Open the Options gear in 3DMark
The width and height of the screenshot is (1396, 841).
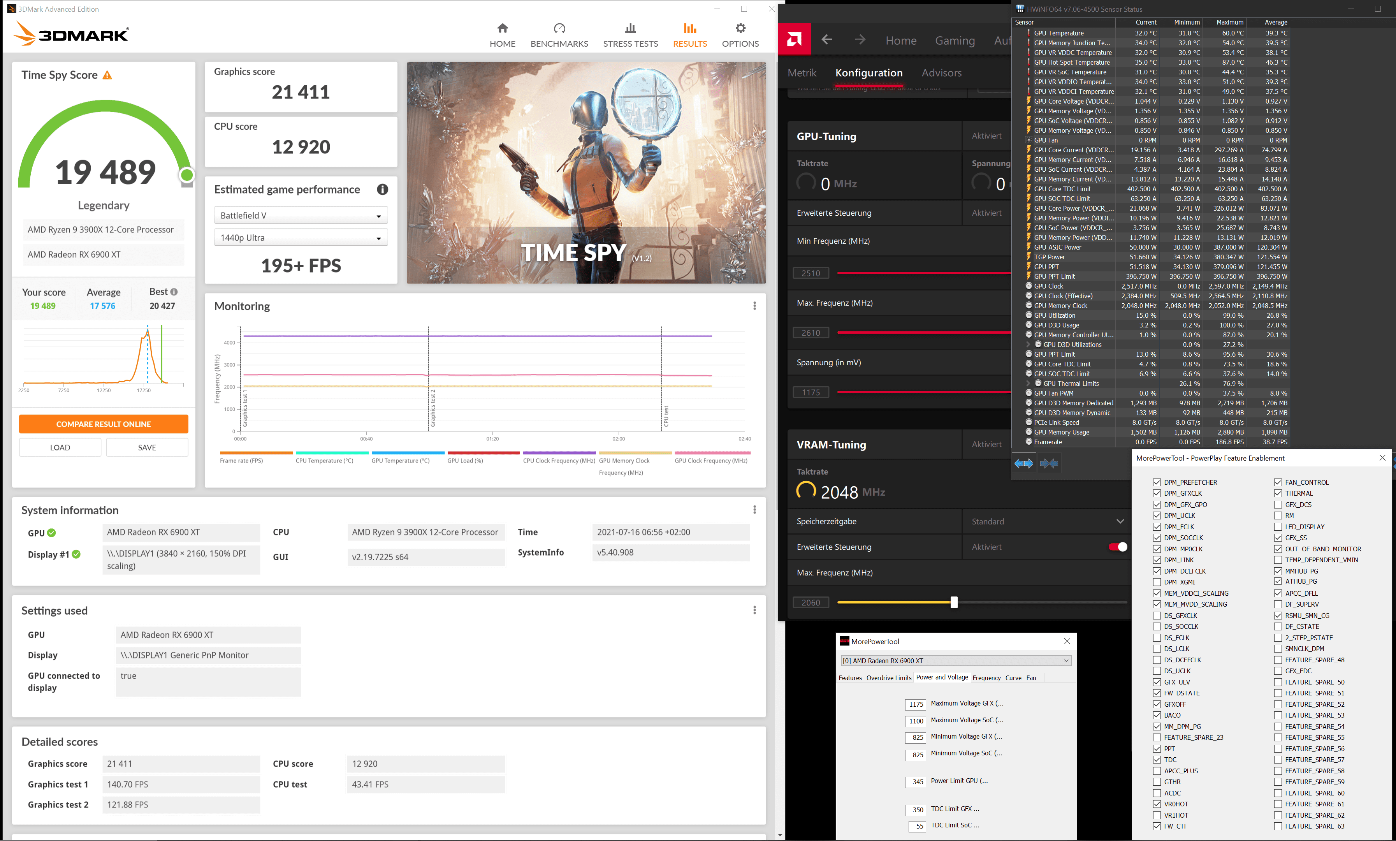pos(740,28)
